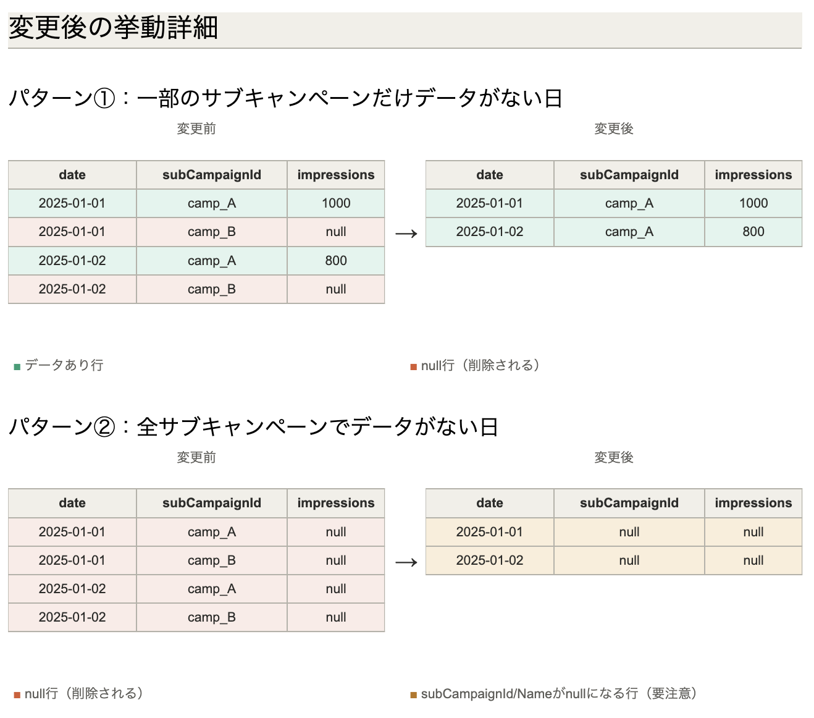Select the 1000 cell in パターン① 変更前 table

tap(336, 203)
